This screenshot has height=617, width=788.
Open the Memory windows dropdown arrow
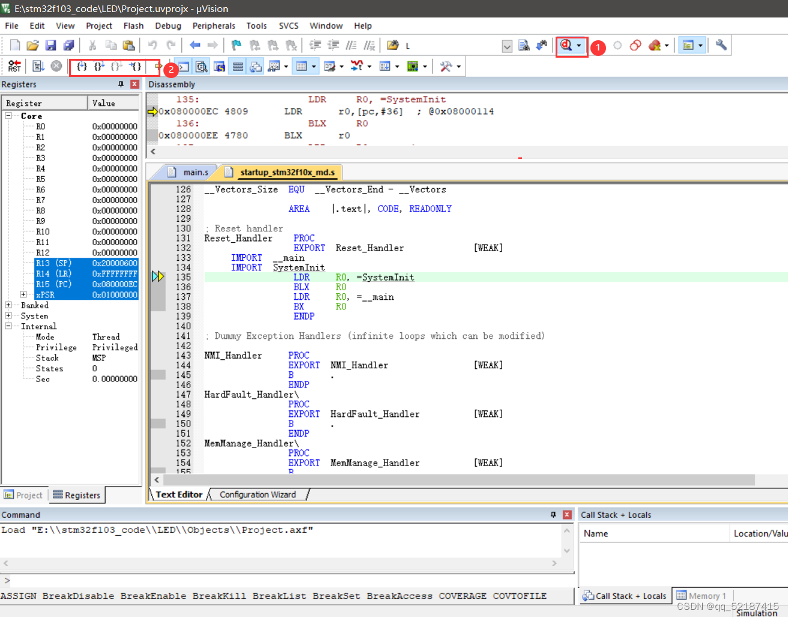[x=314, y=66]
